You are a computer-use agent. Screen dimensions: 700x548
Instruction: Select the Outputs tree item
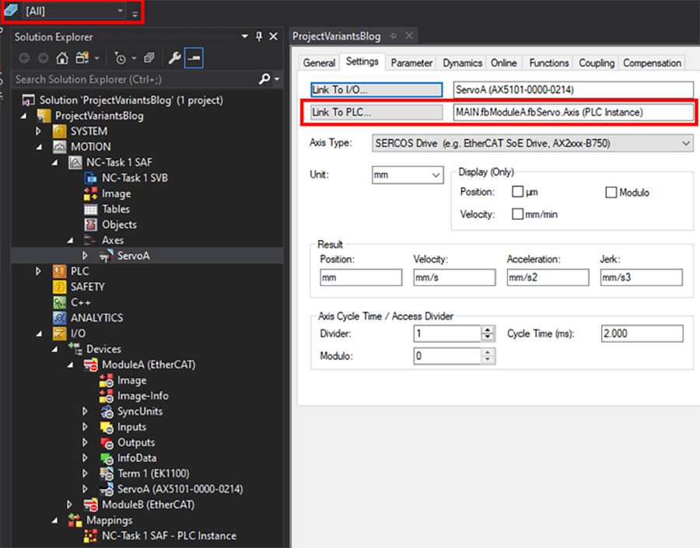(135, 443)
